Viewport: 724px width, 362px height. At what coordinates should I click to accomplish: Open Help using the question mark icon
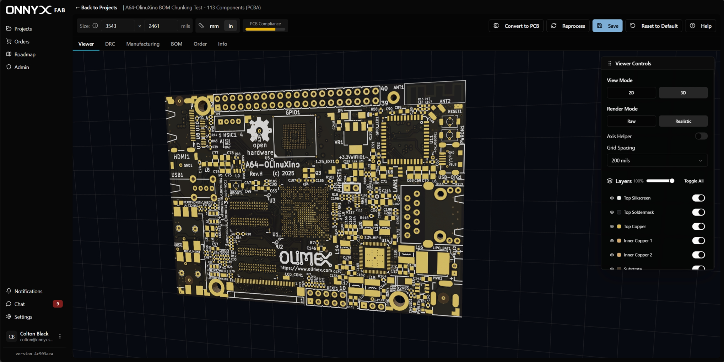[x=692, y=26]
